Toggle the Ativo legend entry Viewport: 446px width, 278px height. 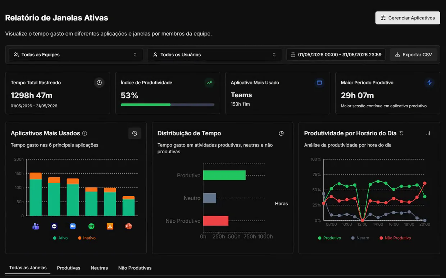60,238
